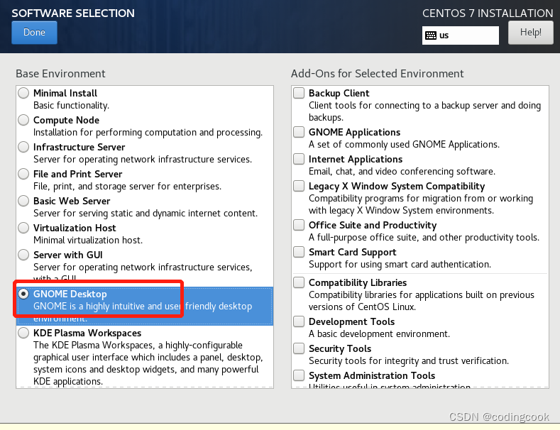Choose the Compute Node environment
The image size is (560, 430).
pos(23,120)
